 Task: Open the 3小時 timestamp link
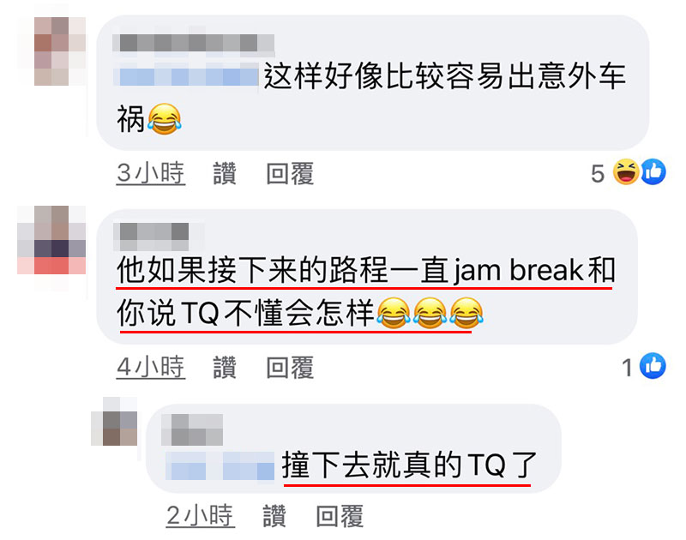[x=151, y=173]
